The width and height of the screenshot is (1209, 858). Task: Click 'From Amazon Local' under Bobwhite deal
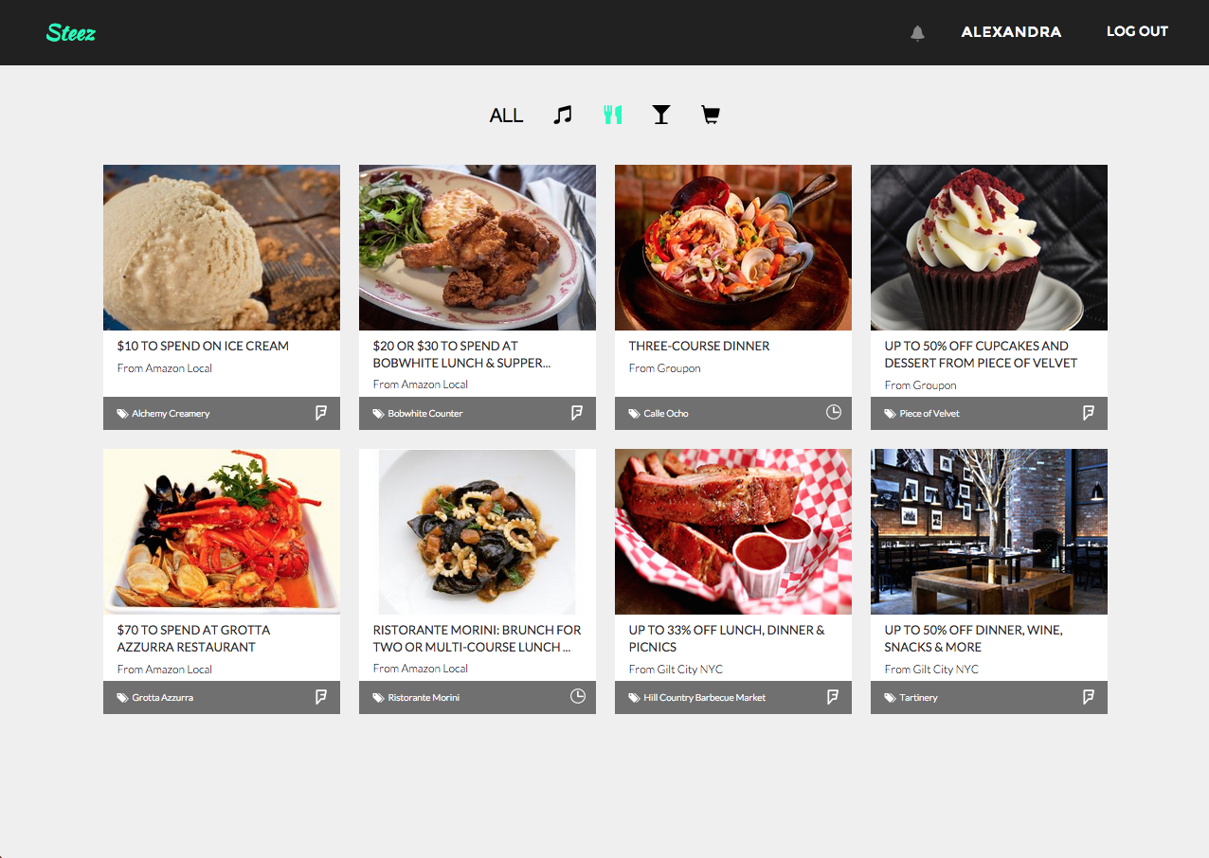(421, 384)
